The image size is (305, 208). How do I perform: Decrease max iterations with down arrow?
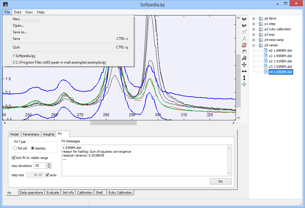(x=49, y=167)
